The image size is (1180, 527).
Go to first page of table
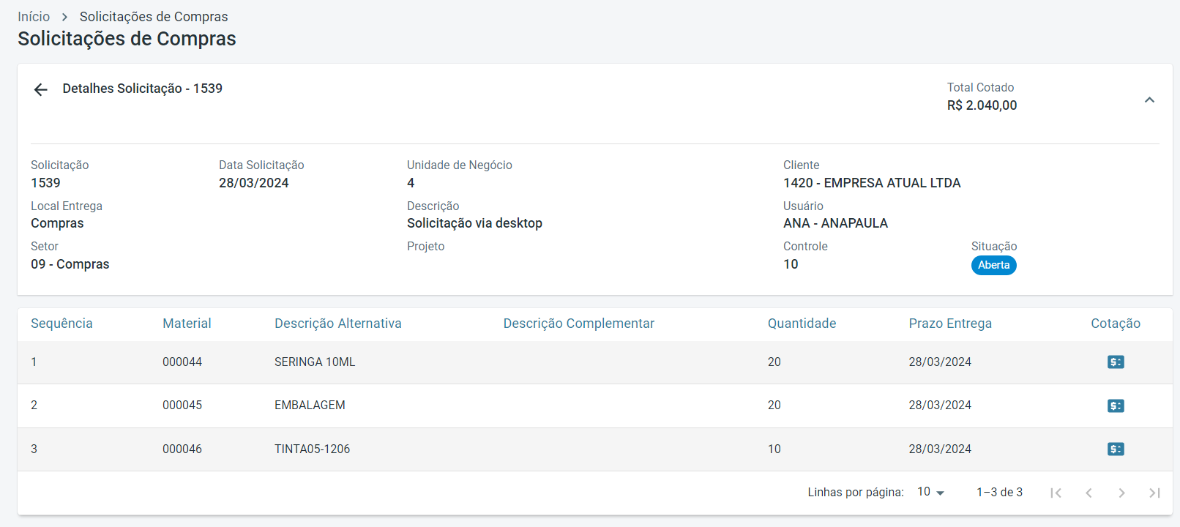[1056, 493]
